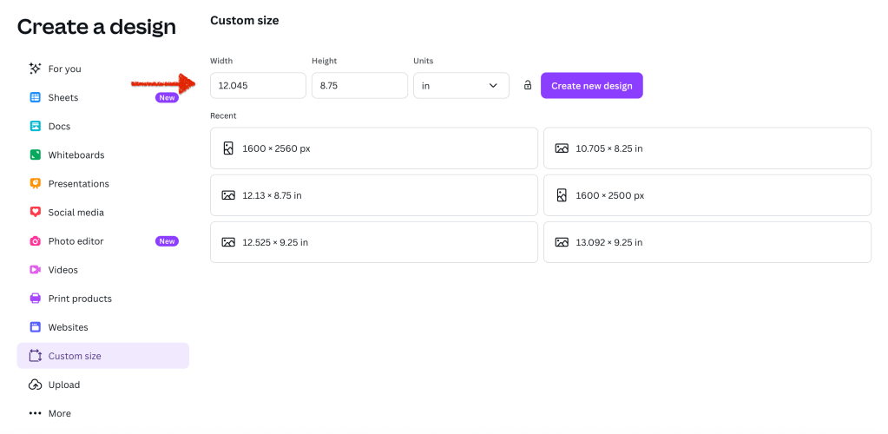Choose the Upload option in sidebar

(x=63, y=385)
